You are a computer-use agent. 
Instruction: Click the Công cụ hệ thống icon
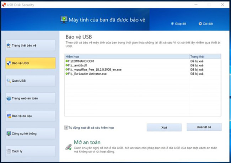[x=9, y=134]
